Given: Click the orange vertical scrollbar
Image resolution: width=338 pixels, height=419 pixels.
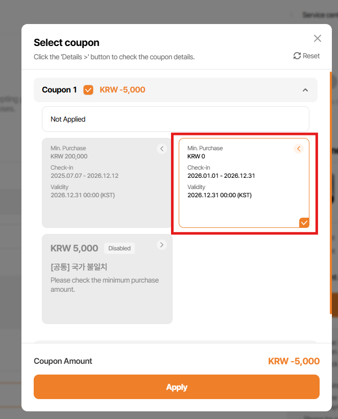Looking at the screenshot, I should [331, 194].
